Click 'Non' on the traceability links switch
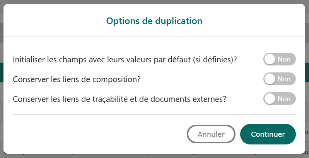Viewport: 309px width, 158px height. (284, 98)
